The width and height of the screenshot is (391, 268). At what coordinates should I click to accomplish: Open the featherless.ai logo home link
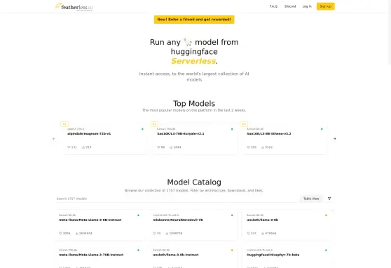74,7
